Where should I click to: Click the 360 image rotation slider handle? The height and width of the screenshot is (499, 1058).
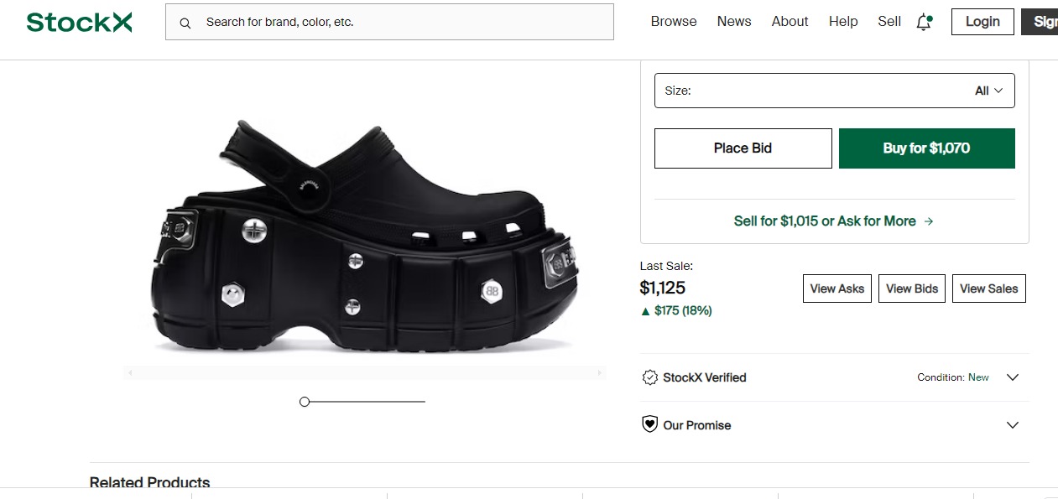[x=305, y=402]
